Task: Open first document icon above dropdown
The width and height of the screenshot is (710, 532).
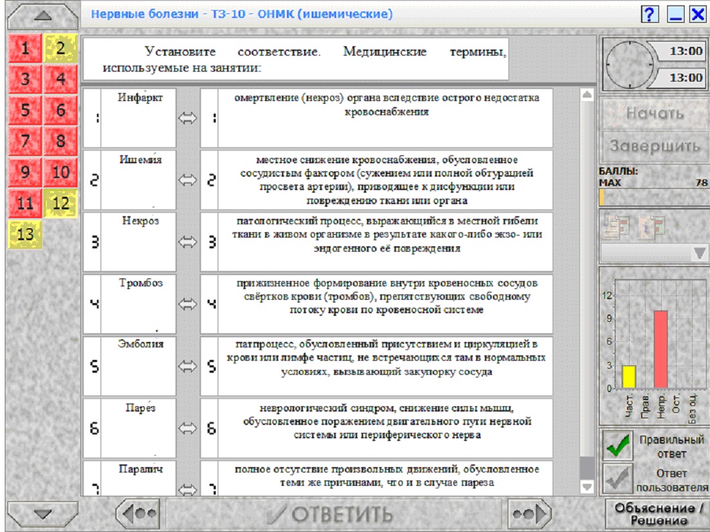Action: 617,226
